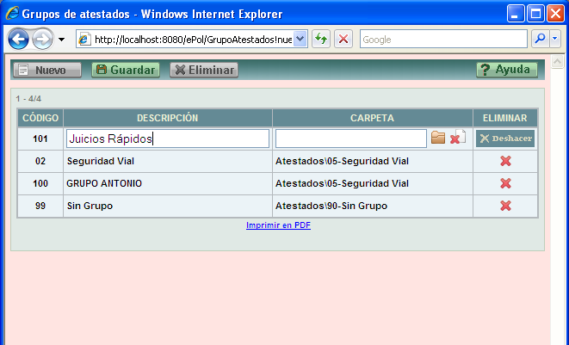This screenshot has width=569, height=345.
Task: Save with the Guardar button
Action: coord(126,70)
